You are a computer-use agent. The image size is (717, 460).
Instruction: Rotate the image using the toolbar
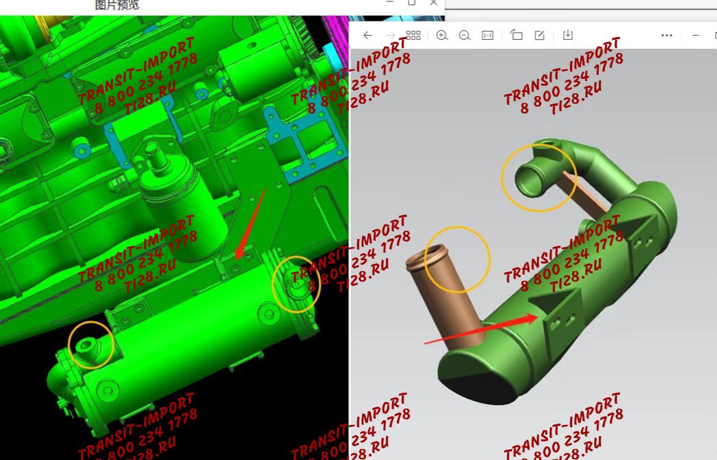[x=516, y=35]
